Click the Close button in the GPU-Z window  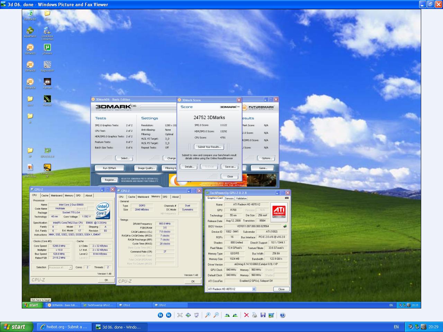281,289
